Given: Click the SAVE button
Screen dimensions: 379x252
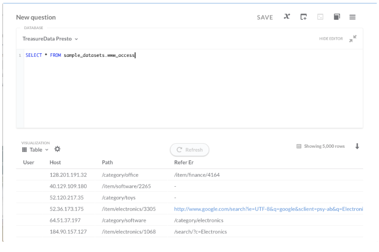Looking at the screenshot, I should [x=265, y=17].
